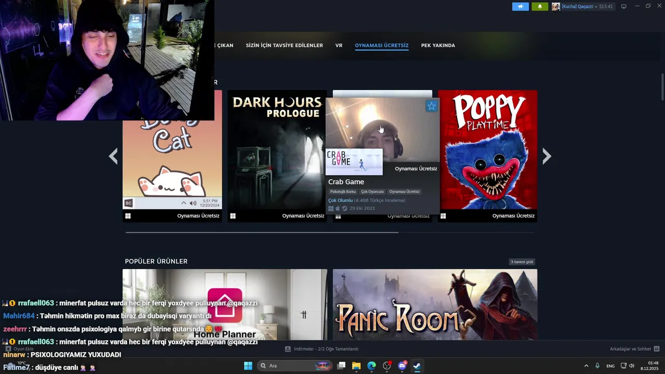Image resolution: width=665 pixels, height=374 pixels.
Task: Open the Poppy Playtime game card
Action: tap(487, 156)
